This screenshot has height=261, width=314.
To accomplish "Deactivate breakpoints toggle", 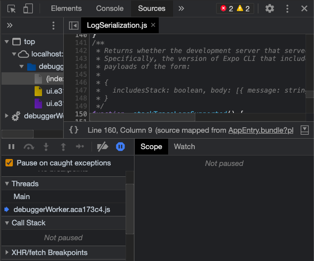I will (x=102, y=147).
